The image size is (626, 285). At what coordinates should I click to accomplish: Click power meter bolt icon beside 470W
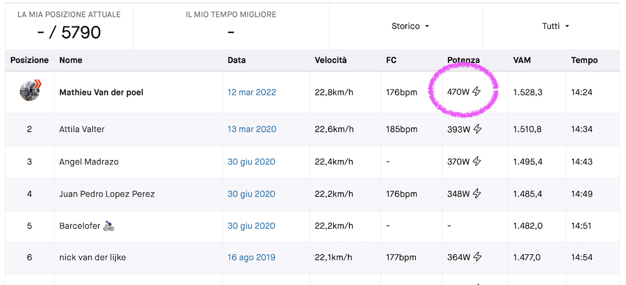click(x=476, y=92)
